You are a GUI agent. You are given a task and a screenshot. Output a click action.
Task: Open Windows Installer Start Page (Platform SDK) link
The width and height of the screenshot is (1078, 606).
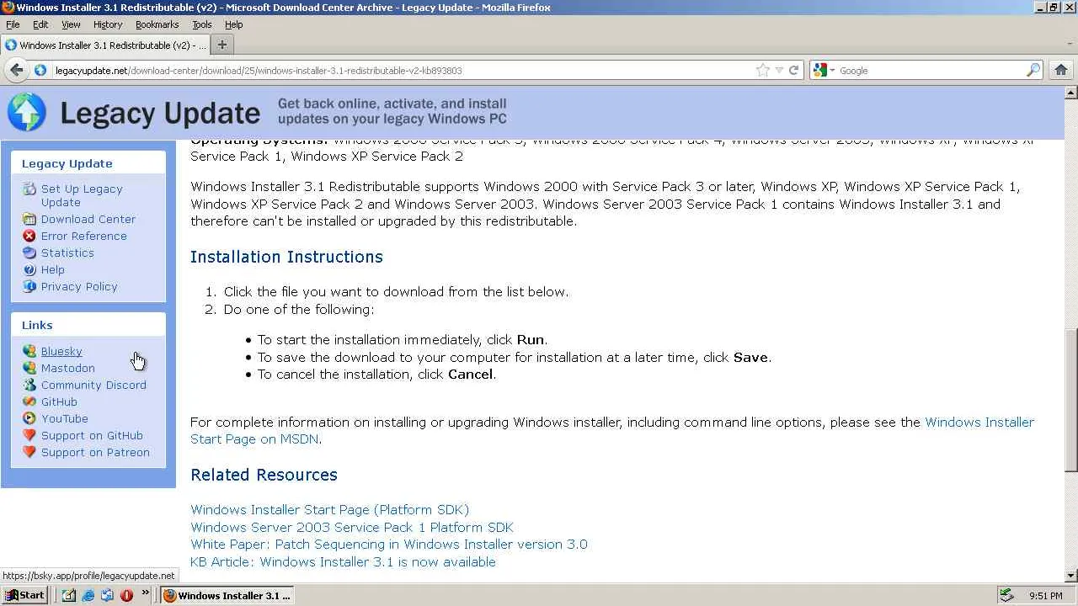[329, 509]
